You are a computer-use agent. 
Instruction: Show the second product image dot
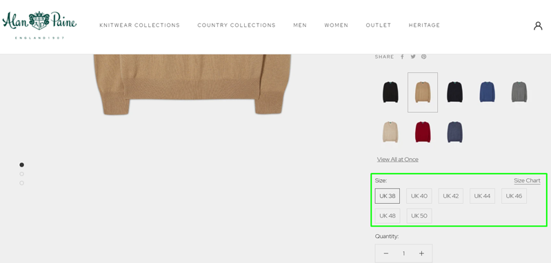(22, 174)
